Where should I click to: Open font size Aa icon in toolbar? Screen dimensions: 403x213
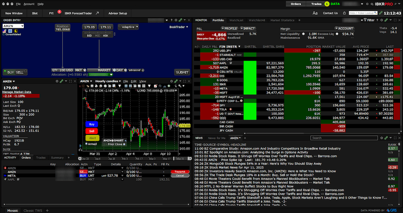tap(315, 13)
